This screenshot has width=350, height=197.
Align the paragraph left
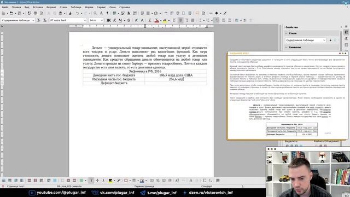174,20
